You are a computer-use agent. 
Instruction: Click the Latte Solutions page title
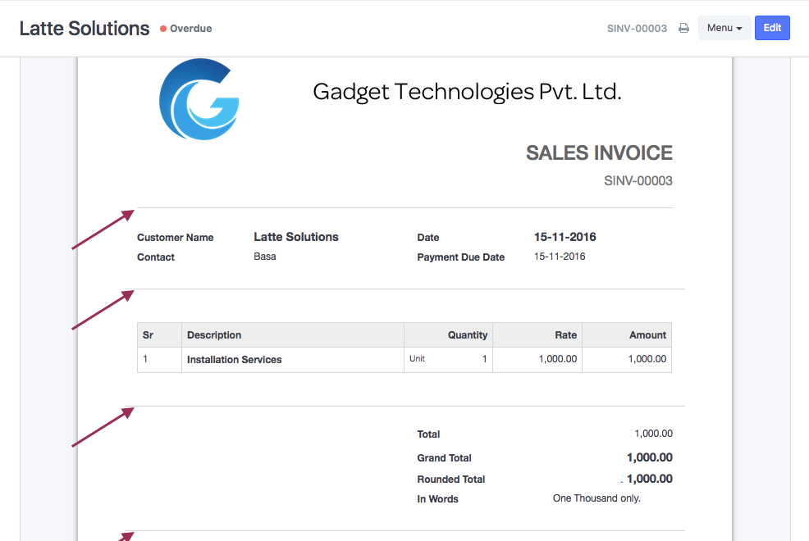85,28
